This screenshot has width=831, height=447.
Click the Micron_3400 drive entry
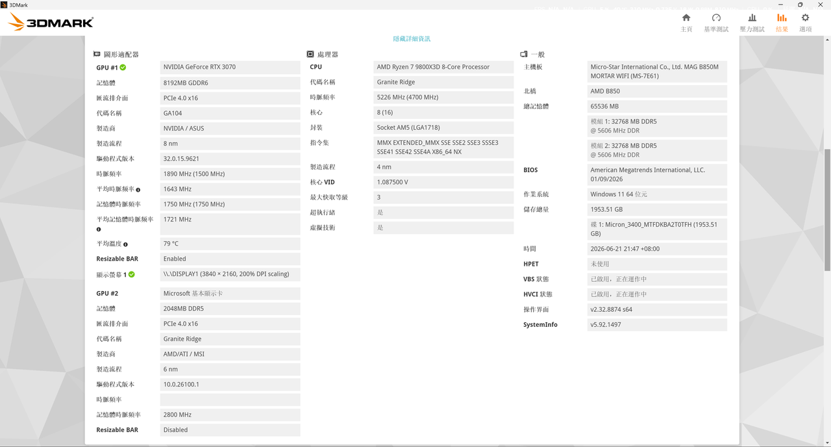[657, 229]
